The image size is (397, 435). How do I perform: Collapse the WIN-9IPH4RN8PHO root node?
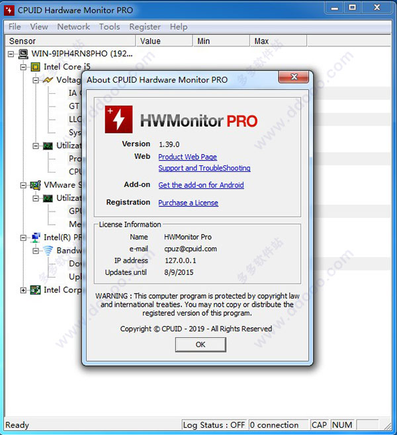11,54
